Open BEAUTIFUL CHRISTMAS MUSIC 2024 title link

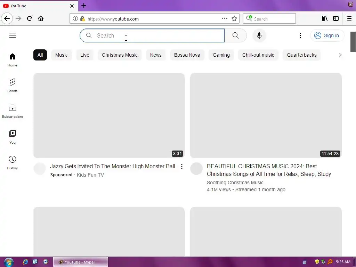pyautogui.click(x=269, y=170)
